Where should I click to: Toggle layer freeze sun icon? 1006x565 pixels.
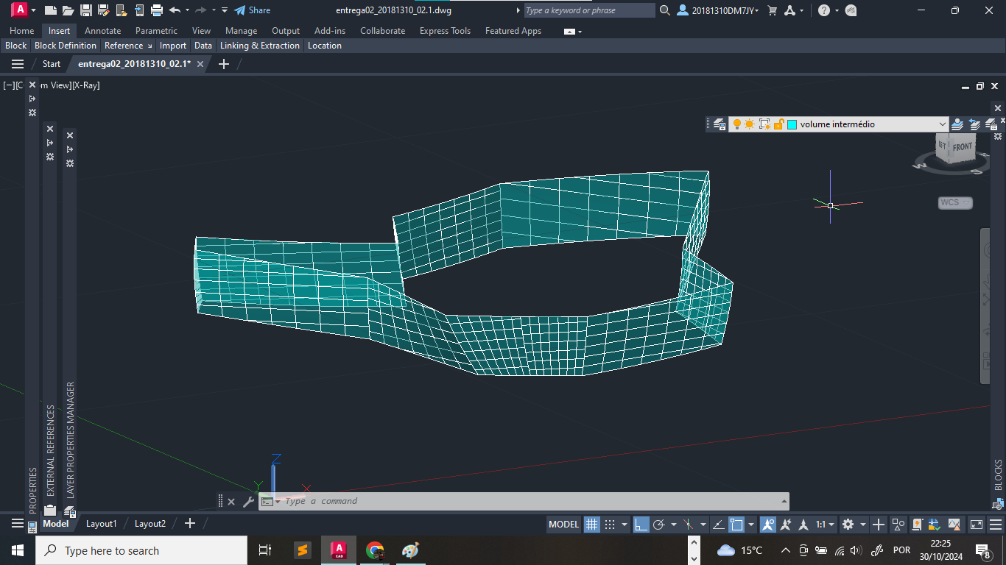click(x=750, y=124)
